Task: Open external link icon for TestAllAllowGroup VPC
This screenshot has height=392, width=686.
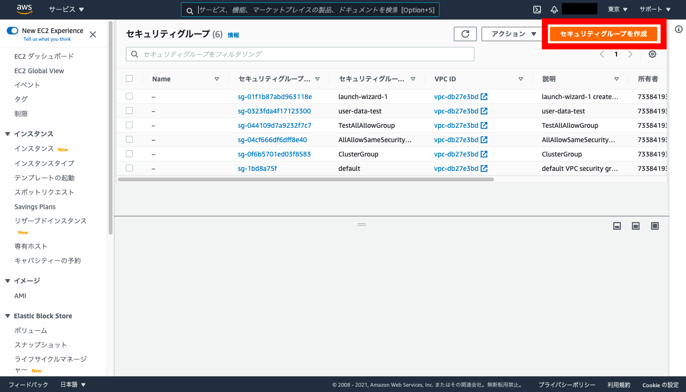Action: coord(484,125)
